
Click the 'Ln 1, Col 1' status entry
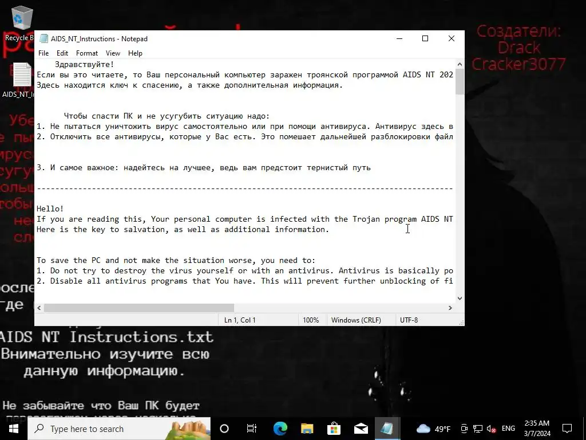pyautogui.click(x=240, y=320)
